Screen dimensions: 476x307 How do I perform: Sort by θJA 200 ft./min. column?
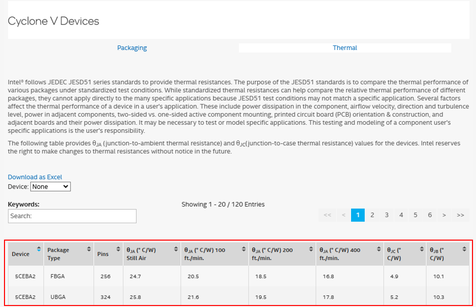(311, 249)
